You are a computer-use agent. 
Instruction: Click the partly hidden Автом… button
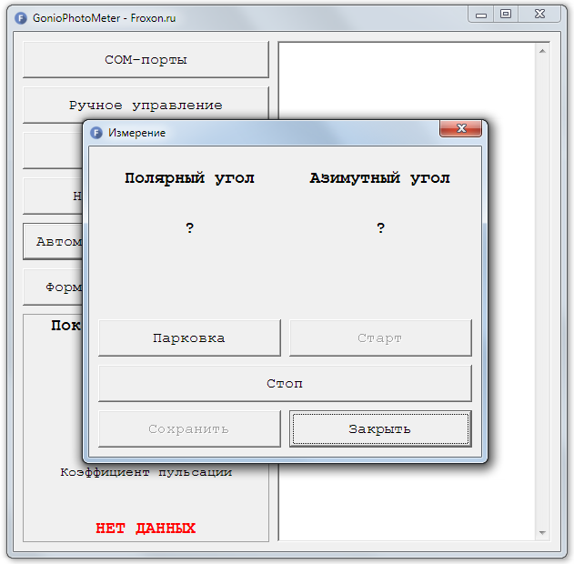click(x=53, y=241)
